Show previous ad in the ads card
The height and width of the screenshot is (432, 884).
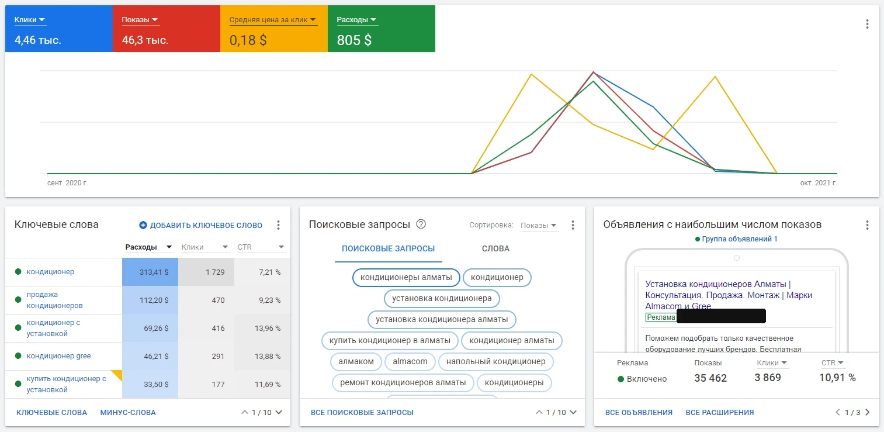pos(838,412)
